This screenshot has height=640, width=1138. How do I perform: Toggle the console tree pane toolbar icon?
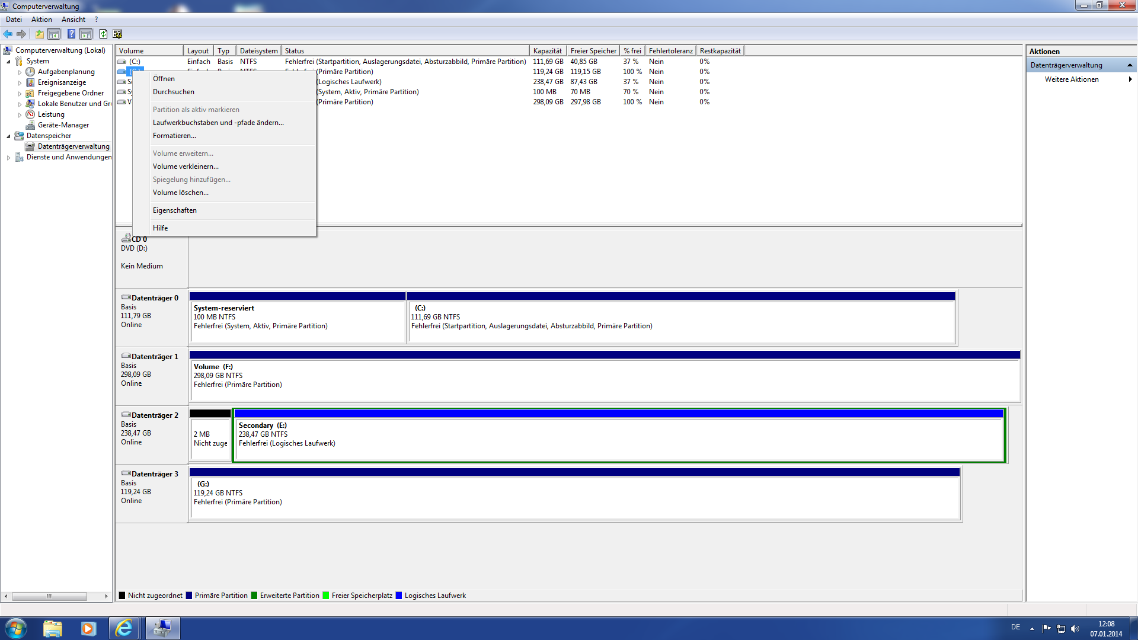(54, 34)
